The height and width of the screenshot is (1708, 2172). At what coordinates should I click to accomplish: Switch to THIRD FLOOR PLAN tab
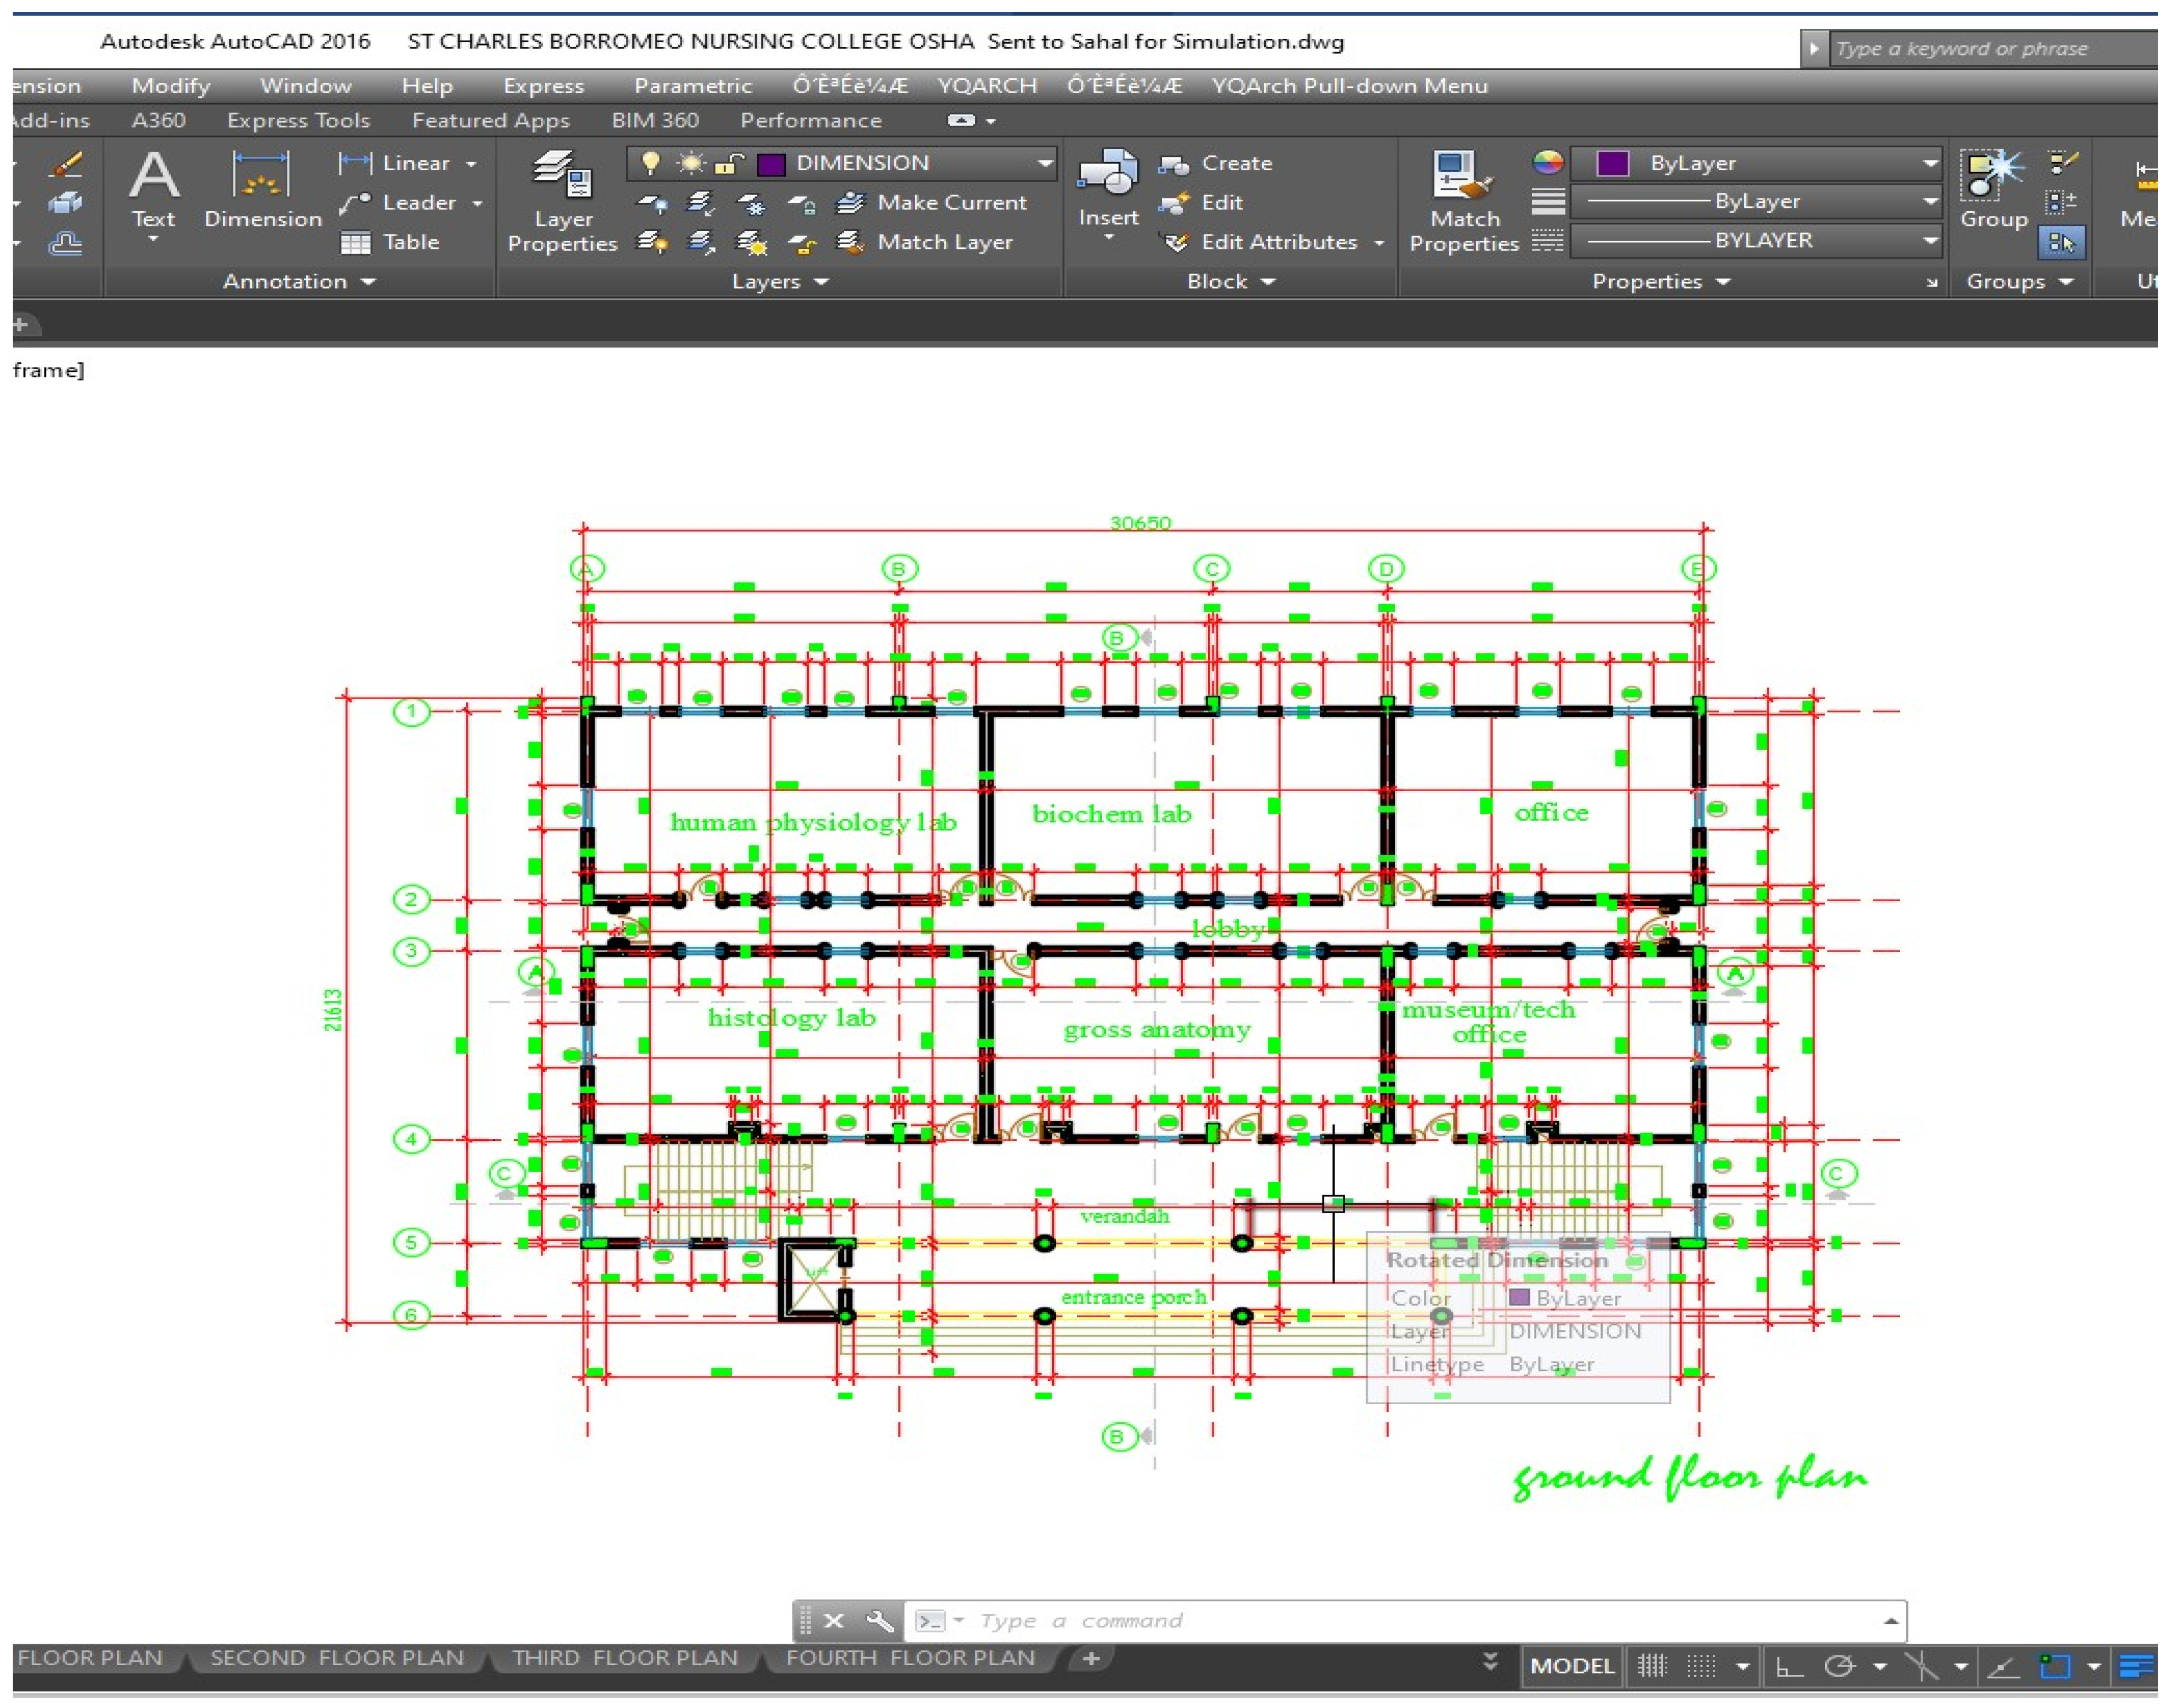(x=624, y=1658)
